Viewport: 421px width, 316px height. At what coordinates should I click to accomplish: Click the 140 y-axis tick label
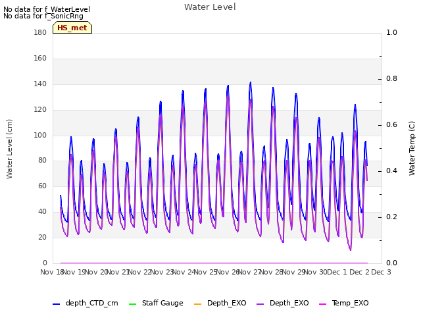pos(40,84)
